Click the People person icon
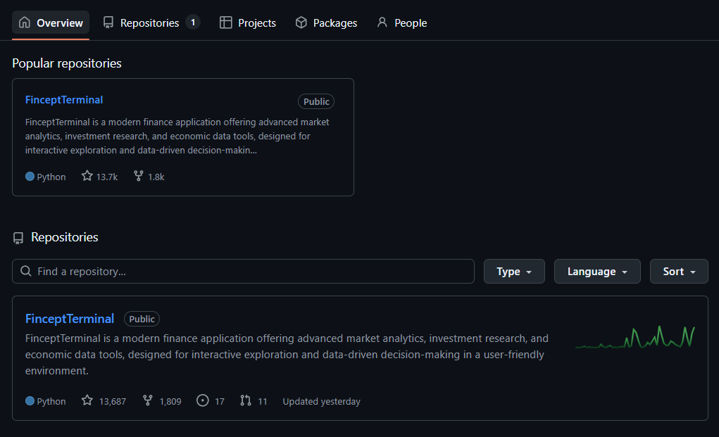 (x=382, y=23)
